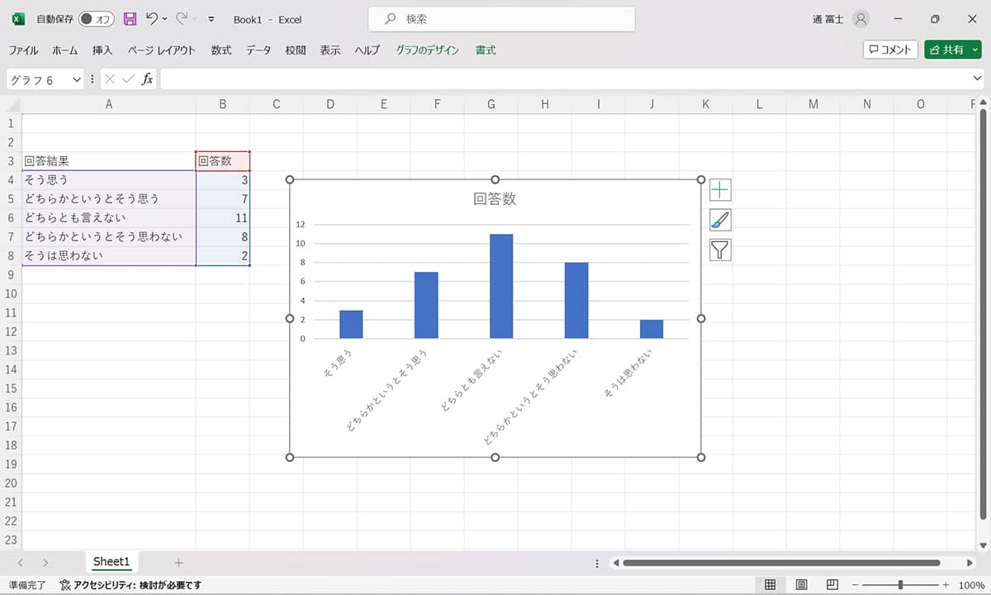Open the 共有 (Share) dropdown arrow
Screen dimensions: 991x595
(977, 49)
